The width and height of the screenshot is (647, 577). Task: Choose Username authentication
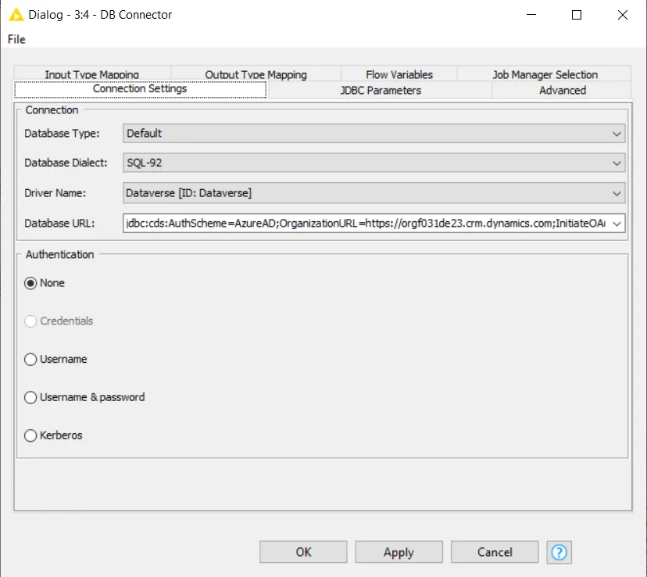pyautogui.click(x=30, y=359)
